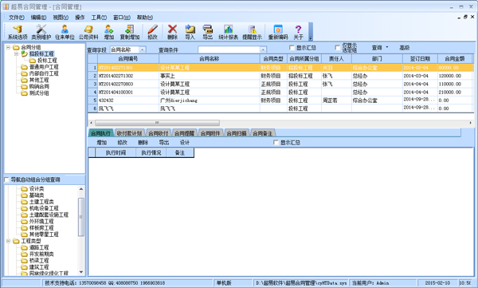Switch to 收付款计划 tab
The height and width of the screenshot is (288, 478).
(130, 133)
